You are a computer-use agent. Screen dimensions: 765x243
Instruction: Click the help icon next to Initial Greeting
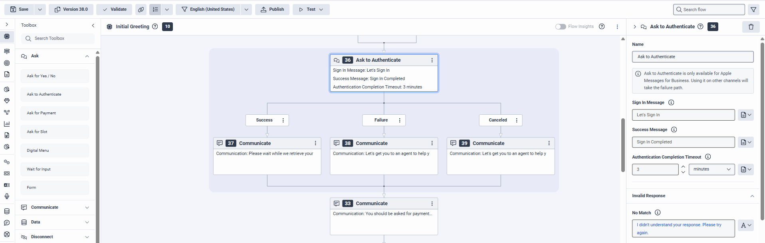pyautogui.click(x=155, y=27)
